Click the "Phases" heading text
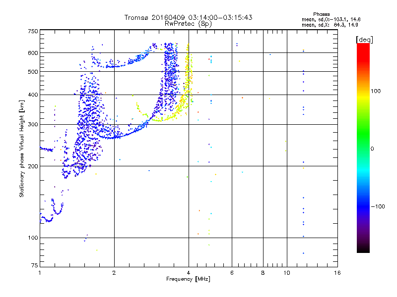This screenshot has width=397, height=297. coord(321,14)
